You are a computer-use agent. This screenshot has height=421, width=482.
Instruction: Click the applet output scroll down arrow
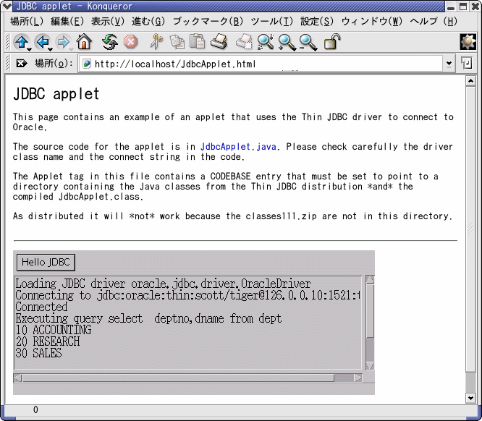tap(370, 366)
